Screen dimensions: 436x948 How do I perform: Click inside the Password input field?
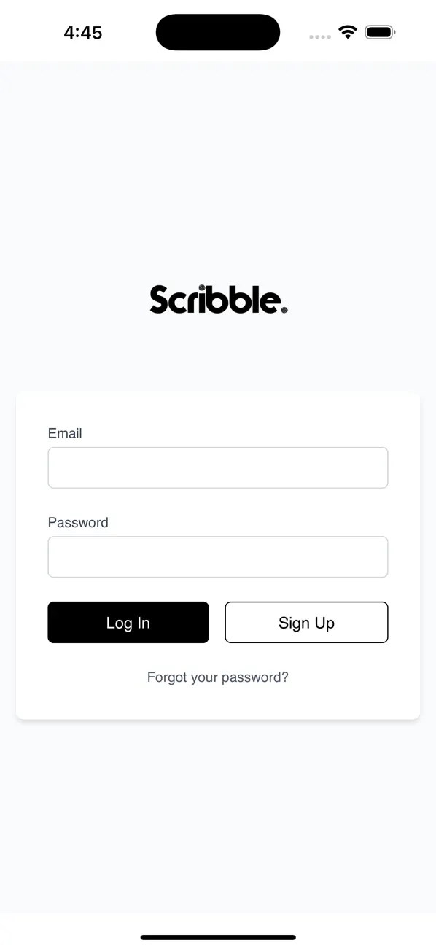click(x=218, y=556)
